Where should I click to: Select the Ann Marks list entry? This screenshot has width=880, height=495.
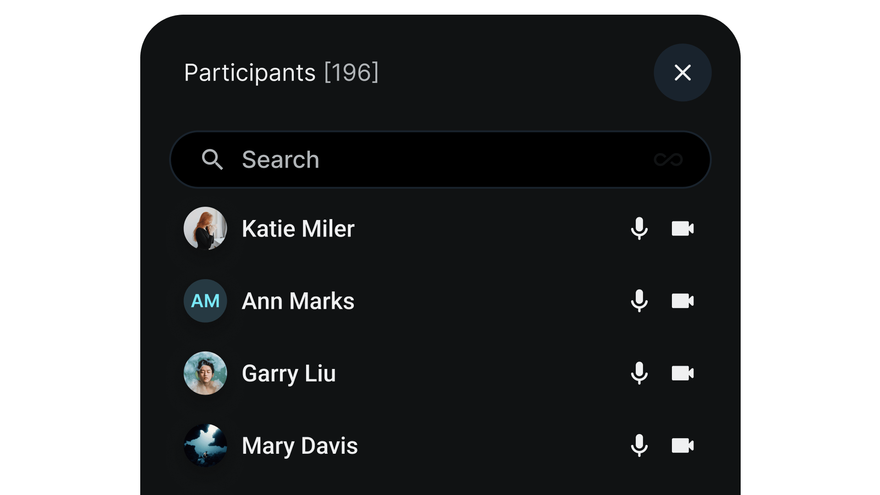[x=298, y=301]
